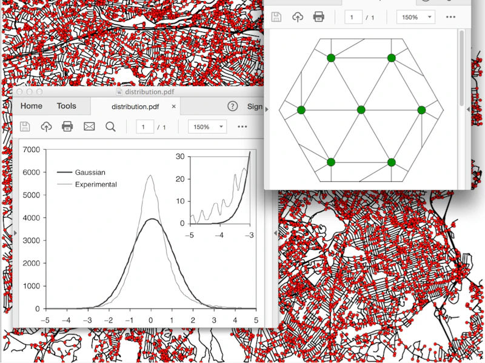Click the page number field in distribution.pdf

145,127
